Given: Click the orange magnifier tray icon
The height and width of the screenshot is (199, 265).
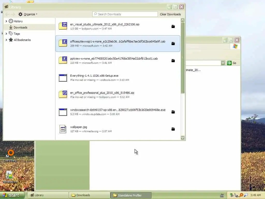Looking at the screenshot, I should [241, 195].
